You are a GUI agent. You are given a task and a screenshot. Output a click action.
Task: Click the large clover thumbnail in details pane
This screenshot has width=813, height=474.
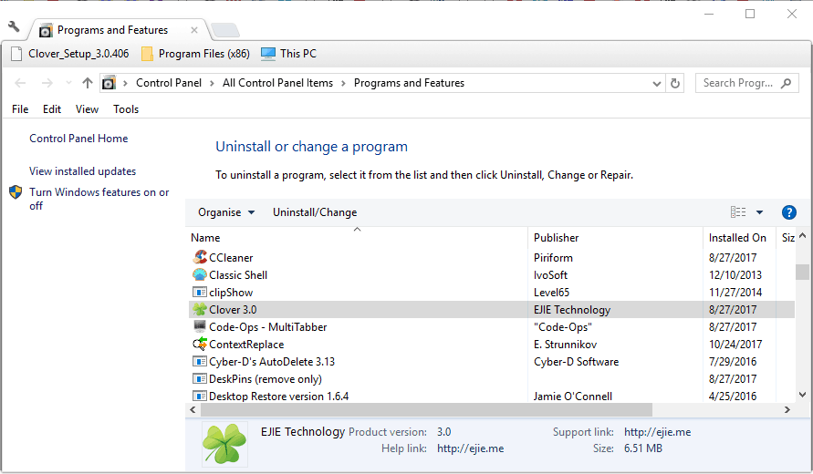(x=224, y=443)
